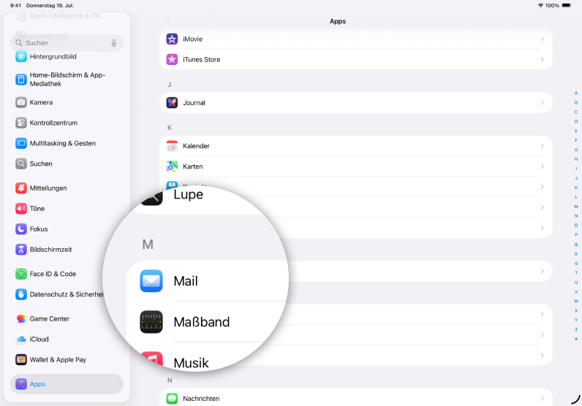Open the iMovie app icon

click(172, 39)
